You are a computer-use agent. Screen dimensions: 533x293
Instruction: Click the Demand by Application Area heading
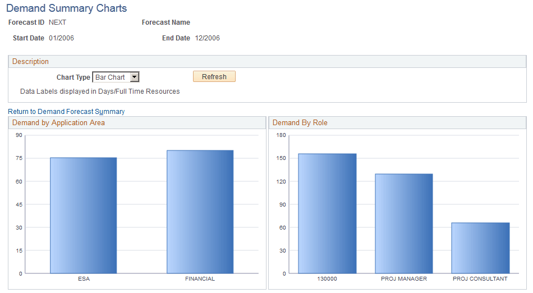(58, 123)
